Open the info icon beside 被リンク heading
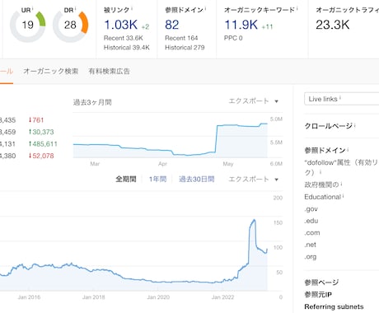This screenshot has width=379, height=313. (132, 8)
